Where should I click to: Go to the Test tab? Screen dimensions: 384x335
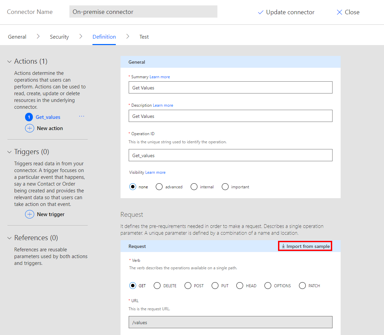(144, 37)
